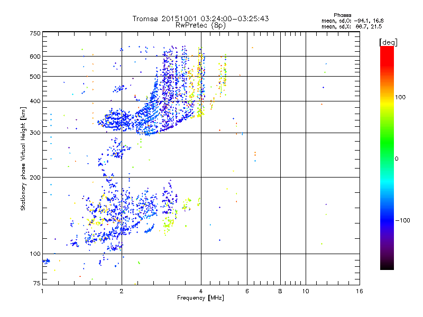
Task: Click the x-axis tick label '6'
Action: (x=247, y=291)
